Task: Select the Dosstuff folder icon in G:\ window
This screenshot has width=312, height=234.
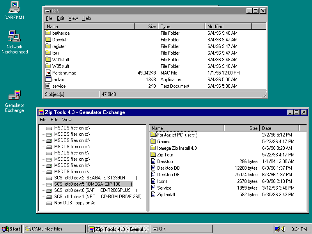Action: point(48,39)
